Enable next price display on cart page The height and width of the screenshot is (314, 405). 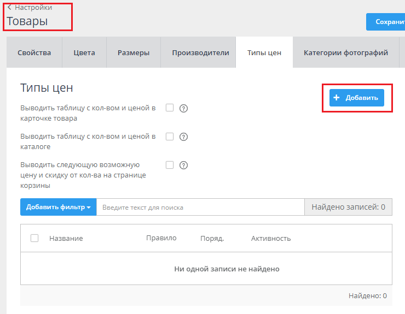pyautogui.click(x=170, y=164)
